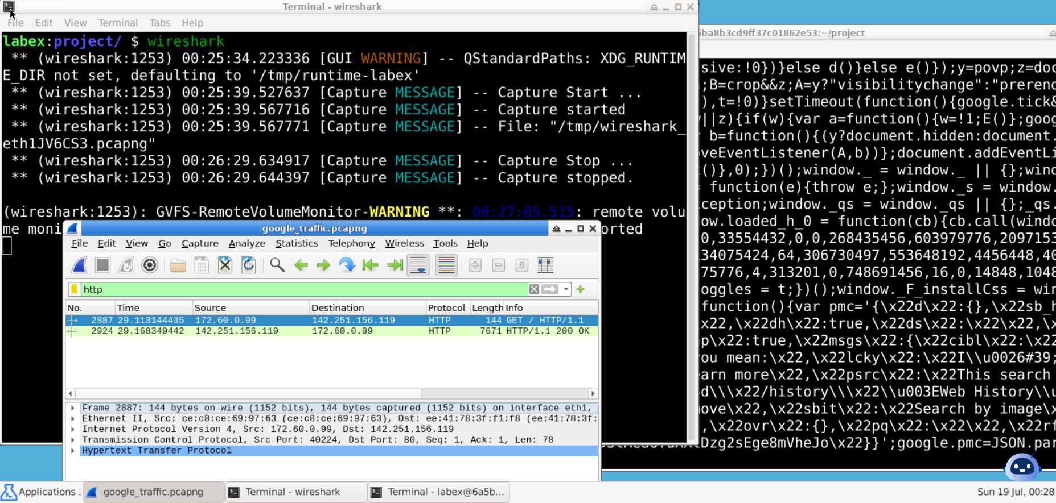1056x503 pixels.
Task: Expand the Hypertext Transfer Protocol tree
Action: pos(73,450)
